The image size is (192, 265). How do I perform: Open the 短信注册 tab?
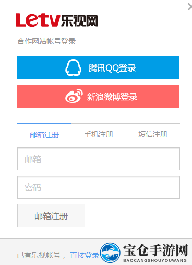coord(153,134)
